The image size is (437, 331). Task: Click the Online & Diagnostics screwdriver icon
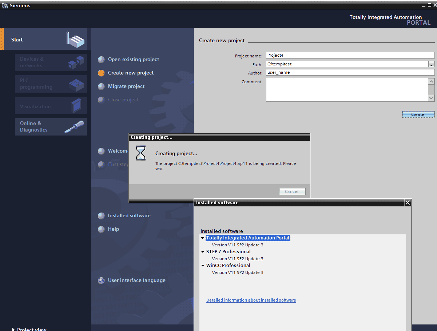74,127
